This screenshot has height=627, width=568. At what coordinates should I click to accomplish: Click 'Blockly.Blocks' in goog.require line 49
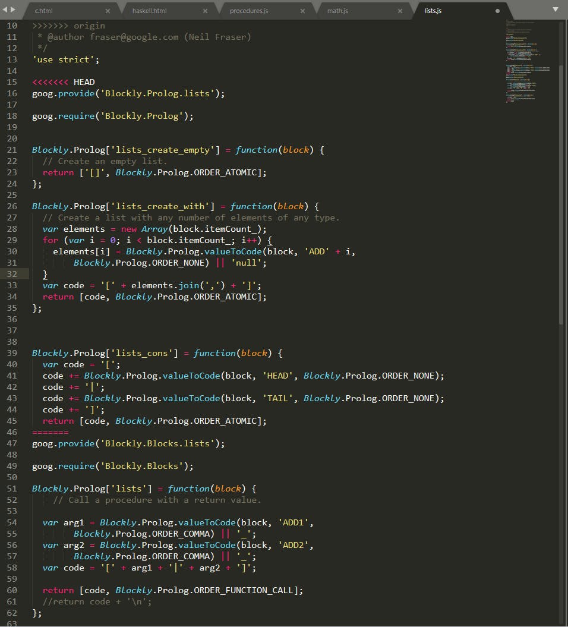(141, 467)
